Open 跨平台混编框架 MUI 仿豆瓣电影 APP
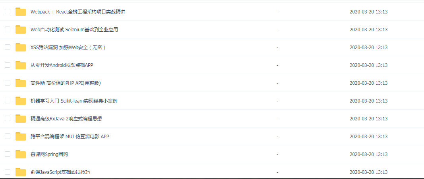The image size is (424, 179). [x=70, y=137]
